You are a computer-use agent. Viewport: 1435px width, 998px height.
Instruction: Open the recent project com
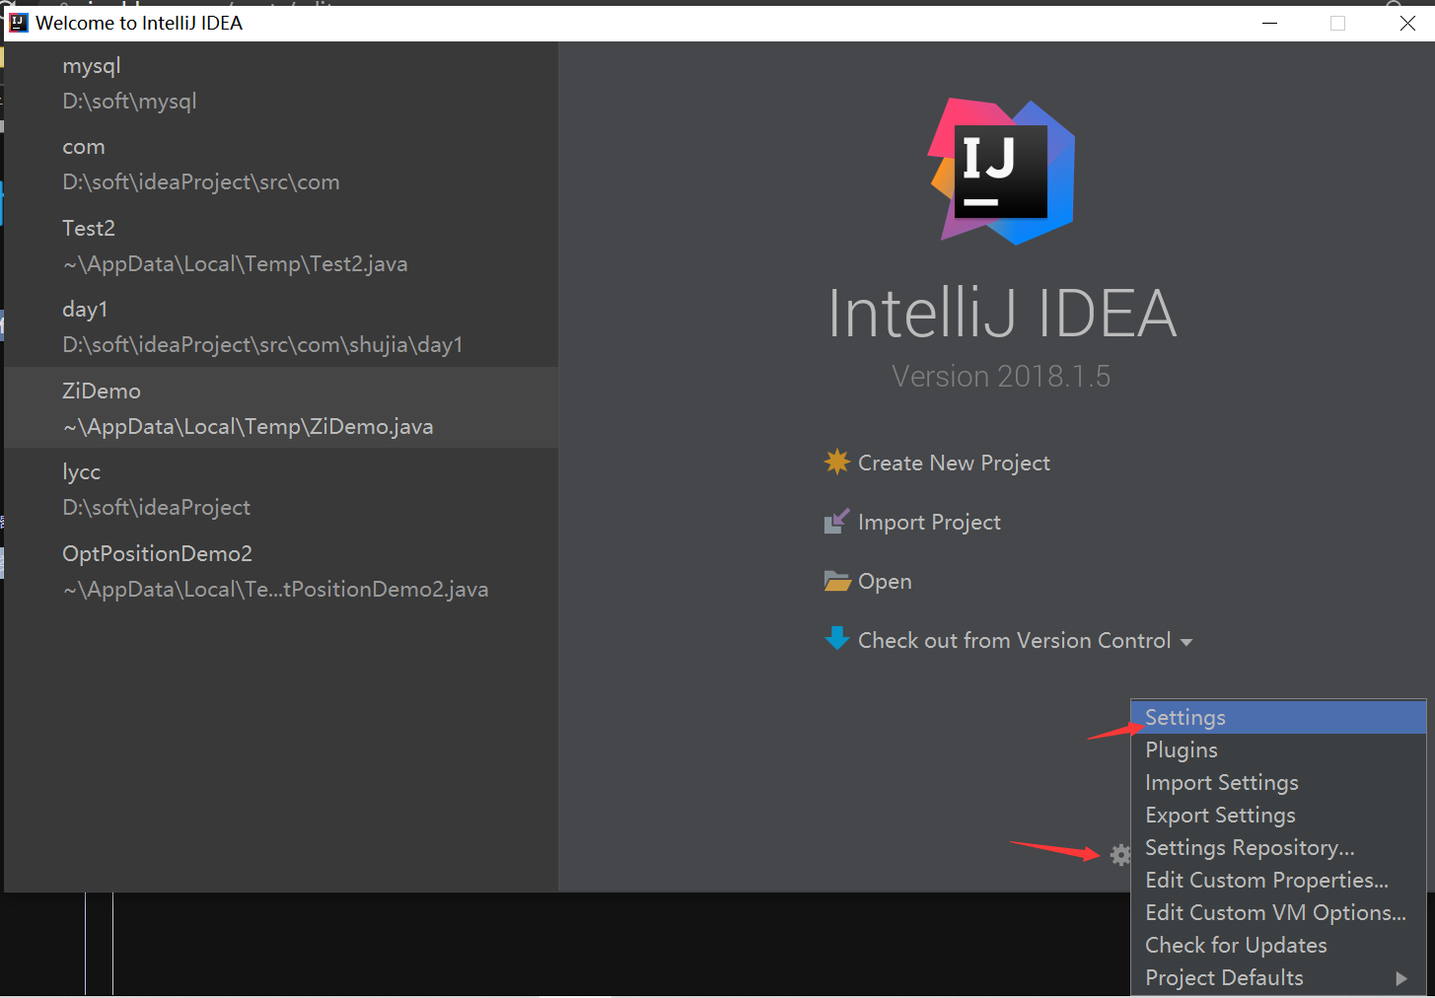(281, 164)
